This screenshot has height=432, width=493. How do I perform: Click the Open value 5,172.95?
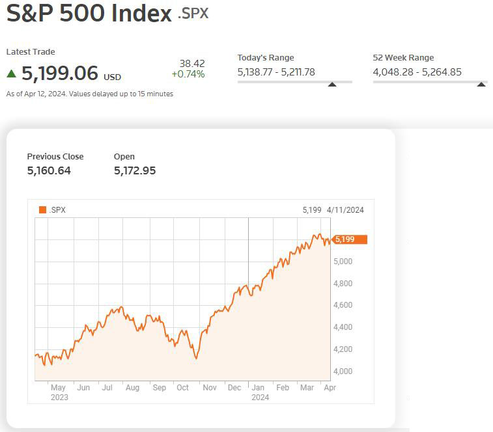pos(135,170)
